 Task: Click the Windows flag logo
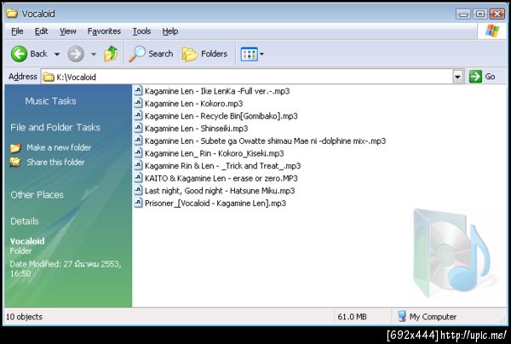tap(492, 32)
